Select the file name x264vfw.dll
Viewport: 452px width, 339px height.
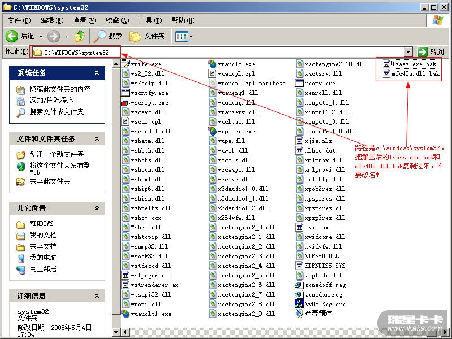click(x=236, y=218)
